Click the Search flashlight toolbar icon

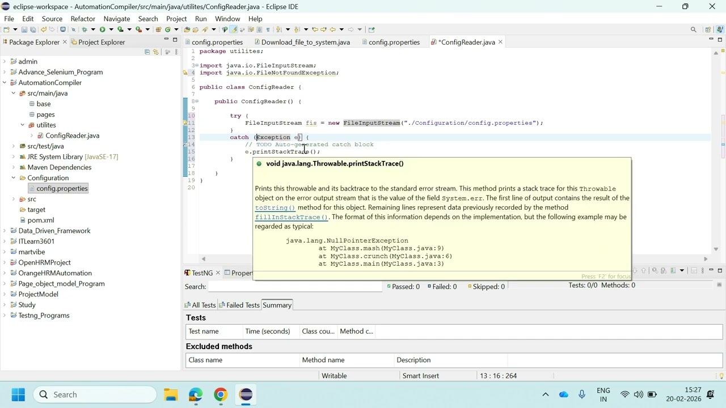click(205, 29)
